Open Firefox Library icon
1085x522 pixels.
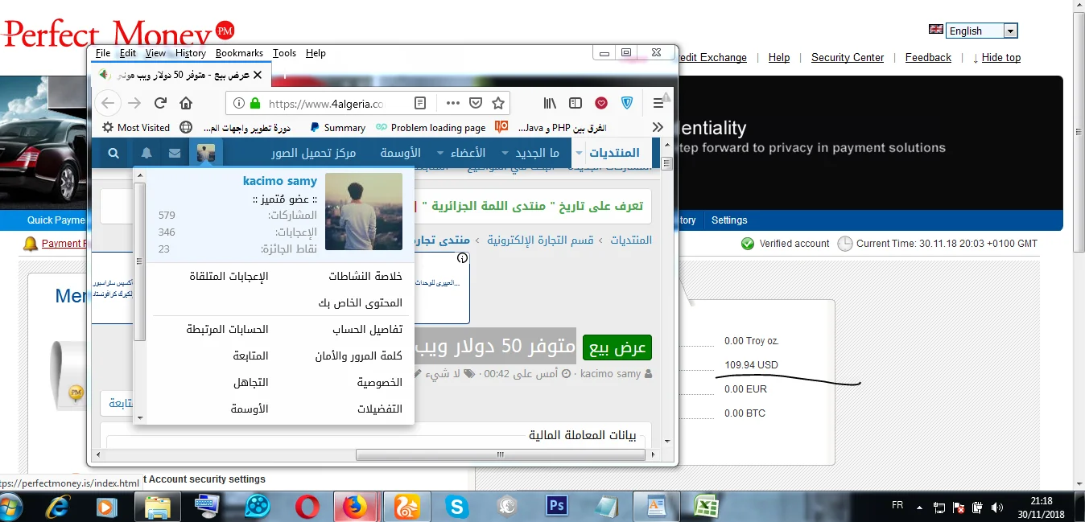pos(550,103)
